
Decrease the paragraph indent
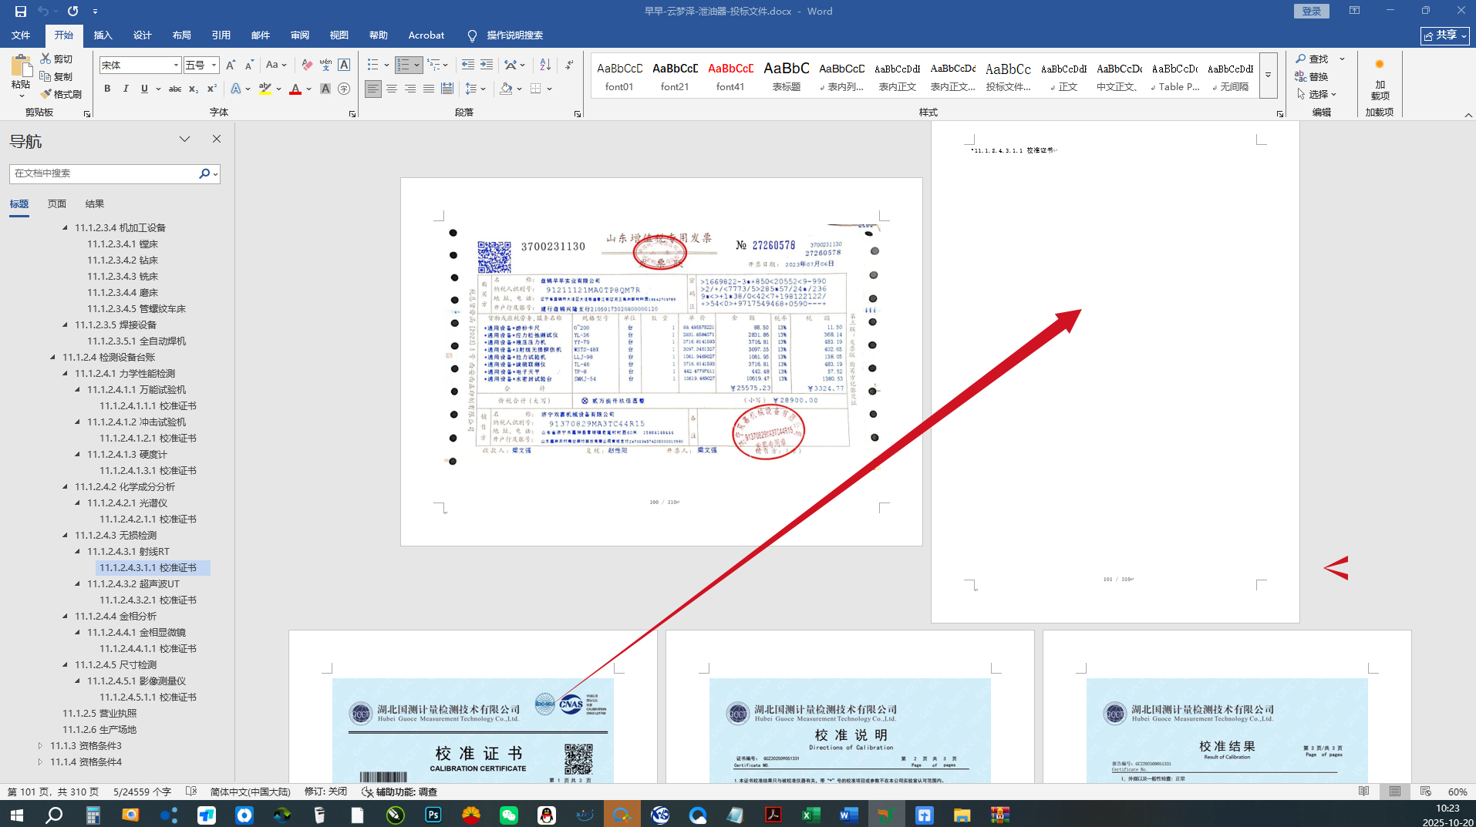click(x=468, y=66)
